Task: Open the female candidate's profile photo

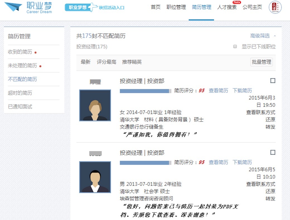Action: pos(95,105)
